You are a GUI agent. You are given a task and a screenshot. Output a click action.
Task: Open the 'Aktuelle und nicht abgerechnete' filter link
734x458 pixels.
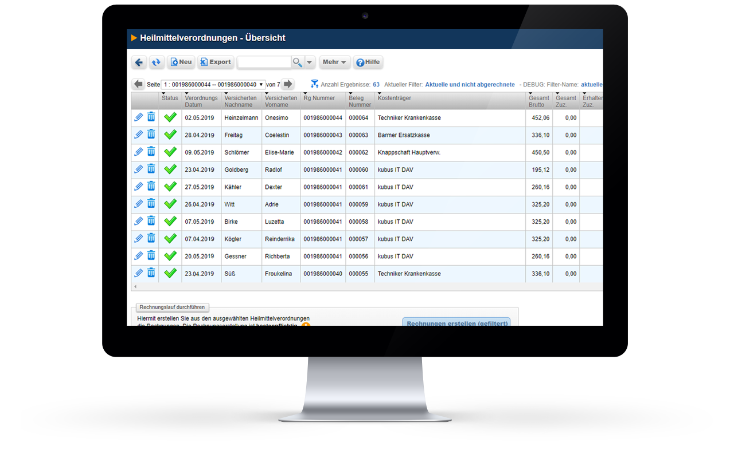point(470,85)
